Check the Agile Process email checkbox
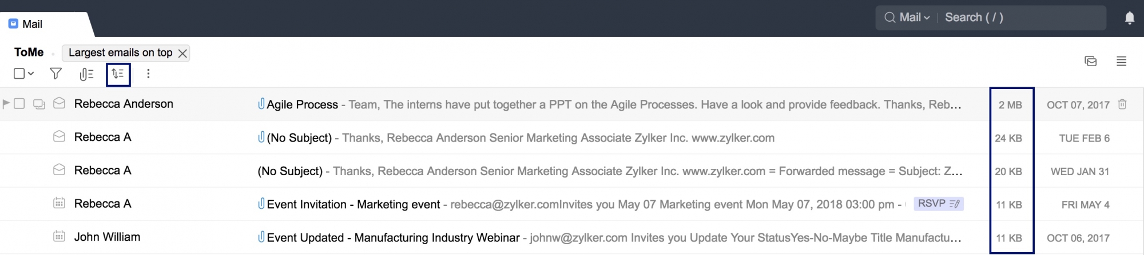1144x255 pixels. click(x=19, y=104)
